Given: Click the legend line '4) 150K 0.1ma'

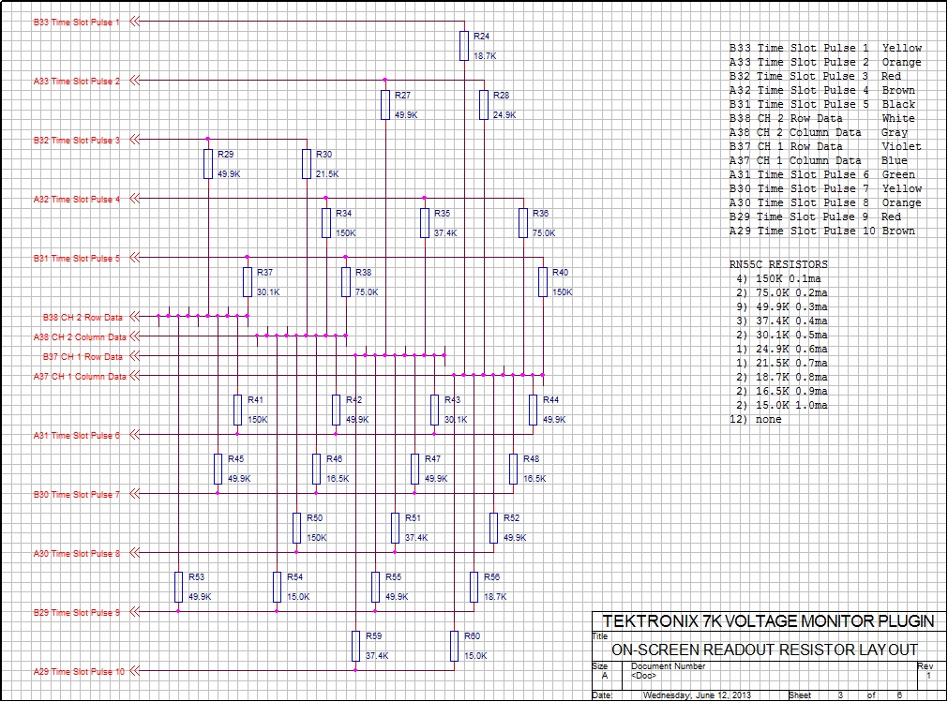Looking at the screenshot, I should tap(778, 279).
